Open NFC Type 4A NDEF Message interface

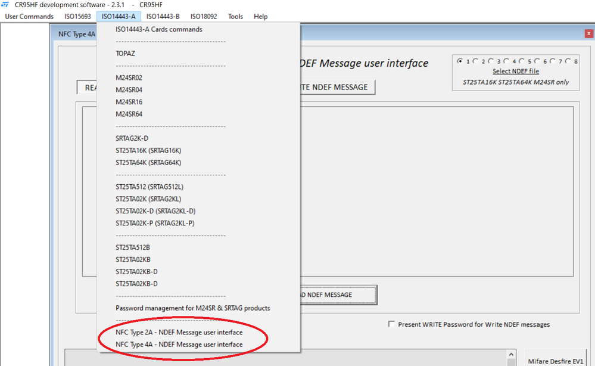tap(198, 345)
